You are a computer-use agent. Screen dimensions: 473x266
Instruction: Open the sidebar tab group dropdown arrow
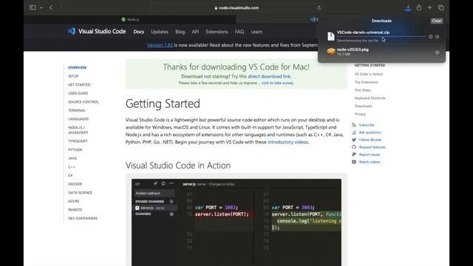tap(41, 8)
